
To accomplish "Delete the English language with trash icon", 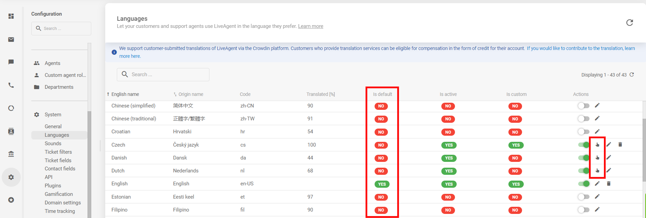I will tap(609, 184).
